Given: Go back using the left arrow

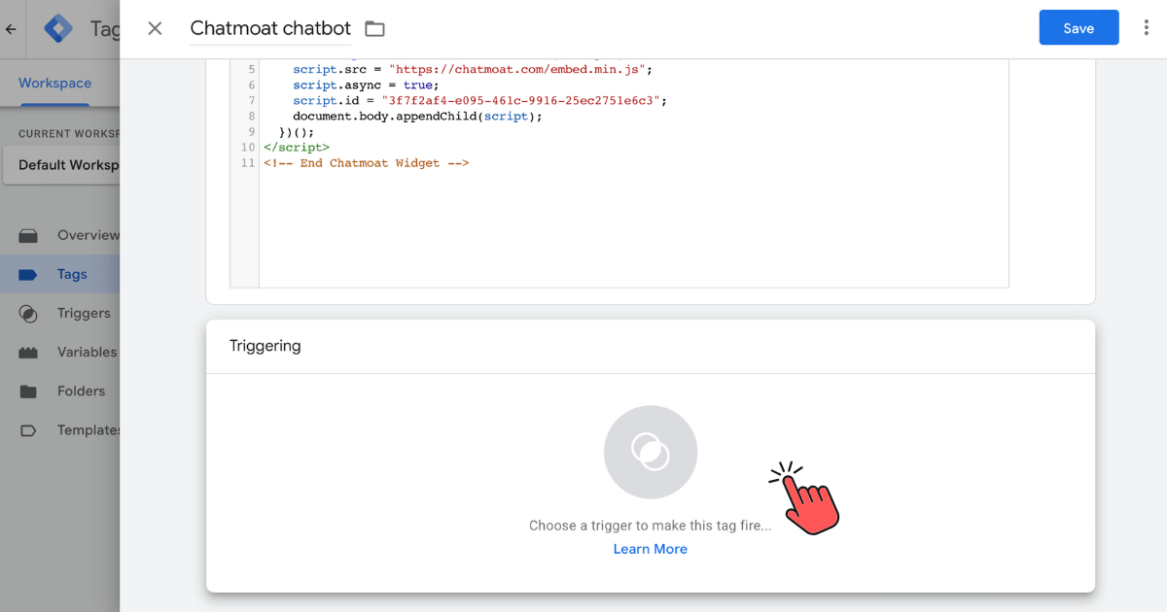Looking at the screenshot, I should coord(12,29).
